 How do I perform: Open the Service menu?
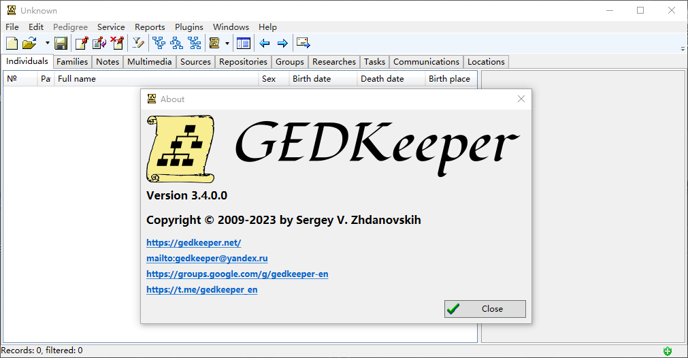coord(111,27)
